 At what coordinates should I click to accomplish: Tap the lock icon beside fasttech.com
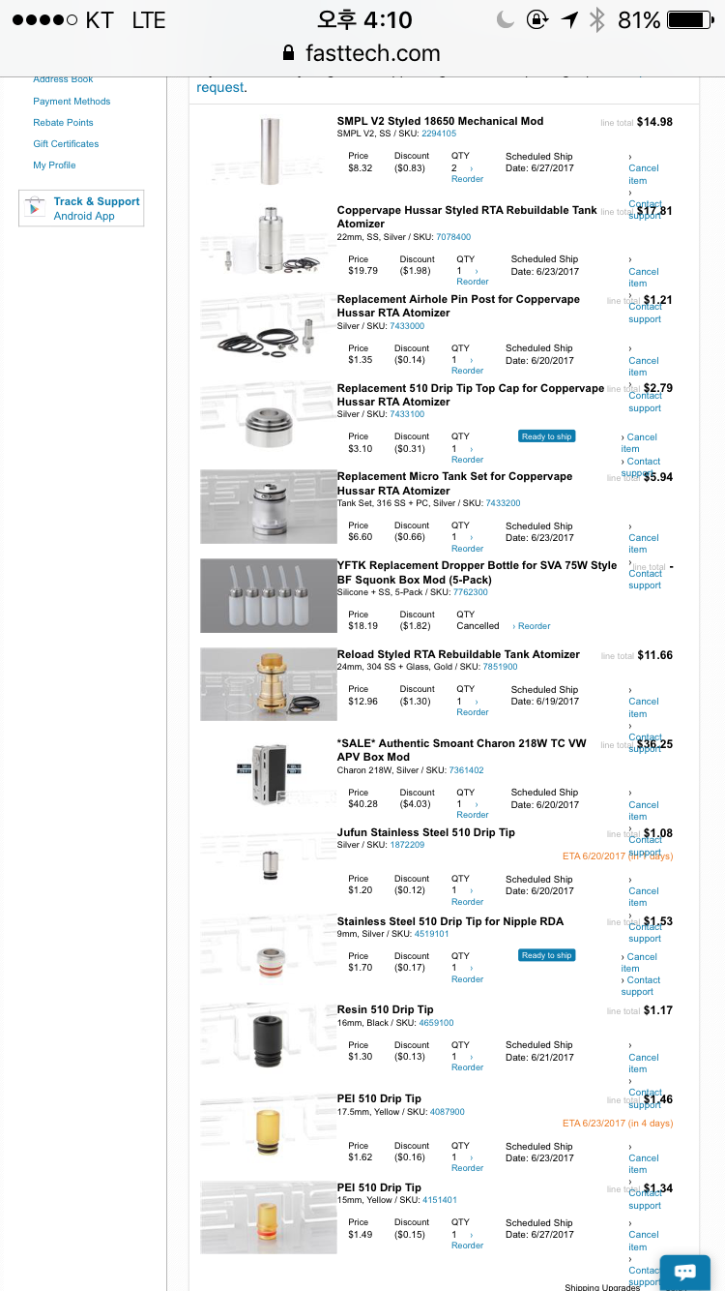coord(288,53)
